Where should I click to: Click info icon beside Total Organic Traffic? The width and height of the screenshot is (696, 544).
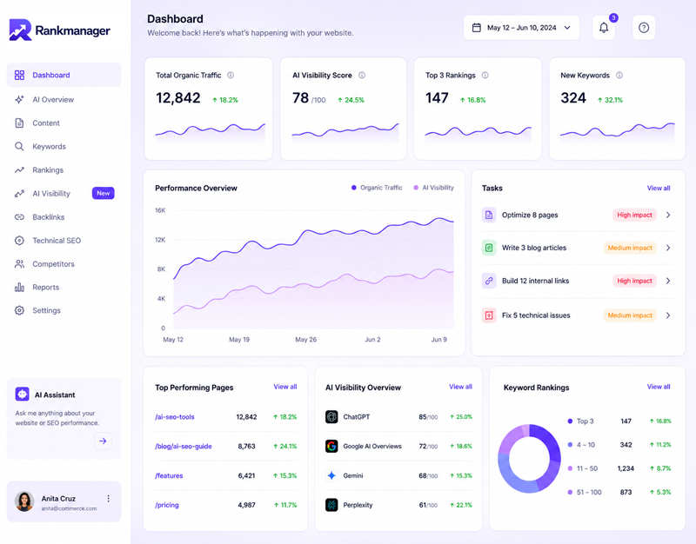231,75
